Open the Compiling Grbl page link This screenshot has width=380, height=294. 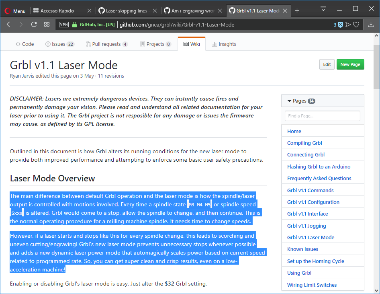304,143
